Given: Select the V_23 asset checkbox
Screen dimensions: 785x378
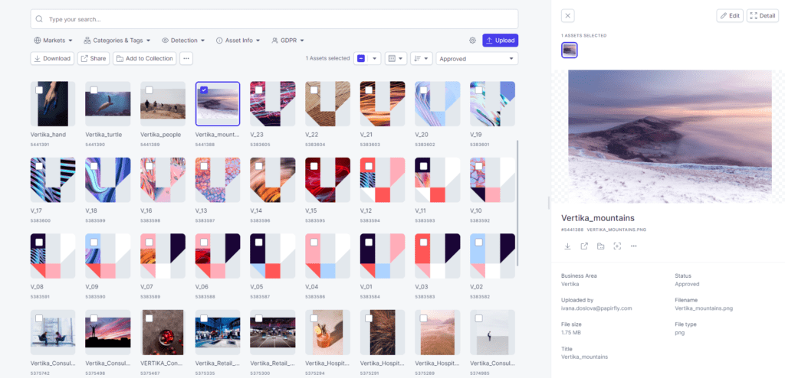Looking at the screenshot, I should (x=259, y=90).
